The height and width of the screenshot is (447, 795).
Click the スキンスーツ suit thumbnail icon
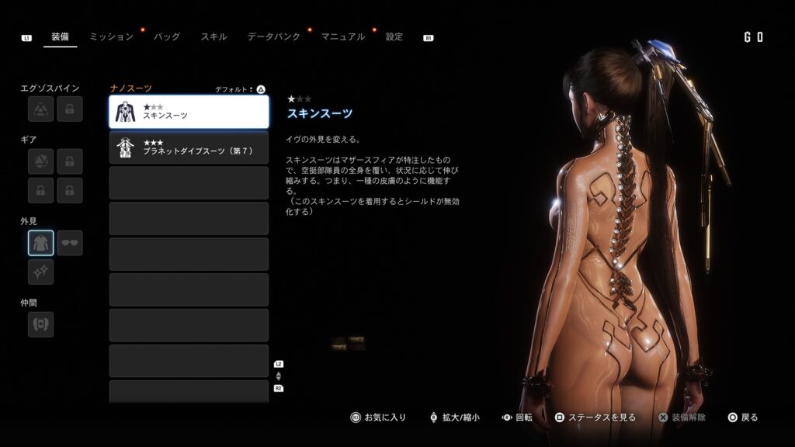click(125, 112)
